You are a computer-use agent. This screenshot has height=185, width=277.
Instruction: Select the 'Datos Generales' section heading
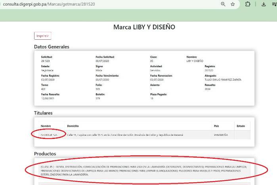tap(52, 47)
